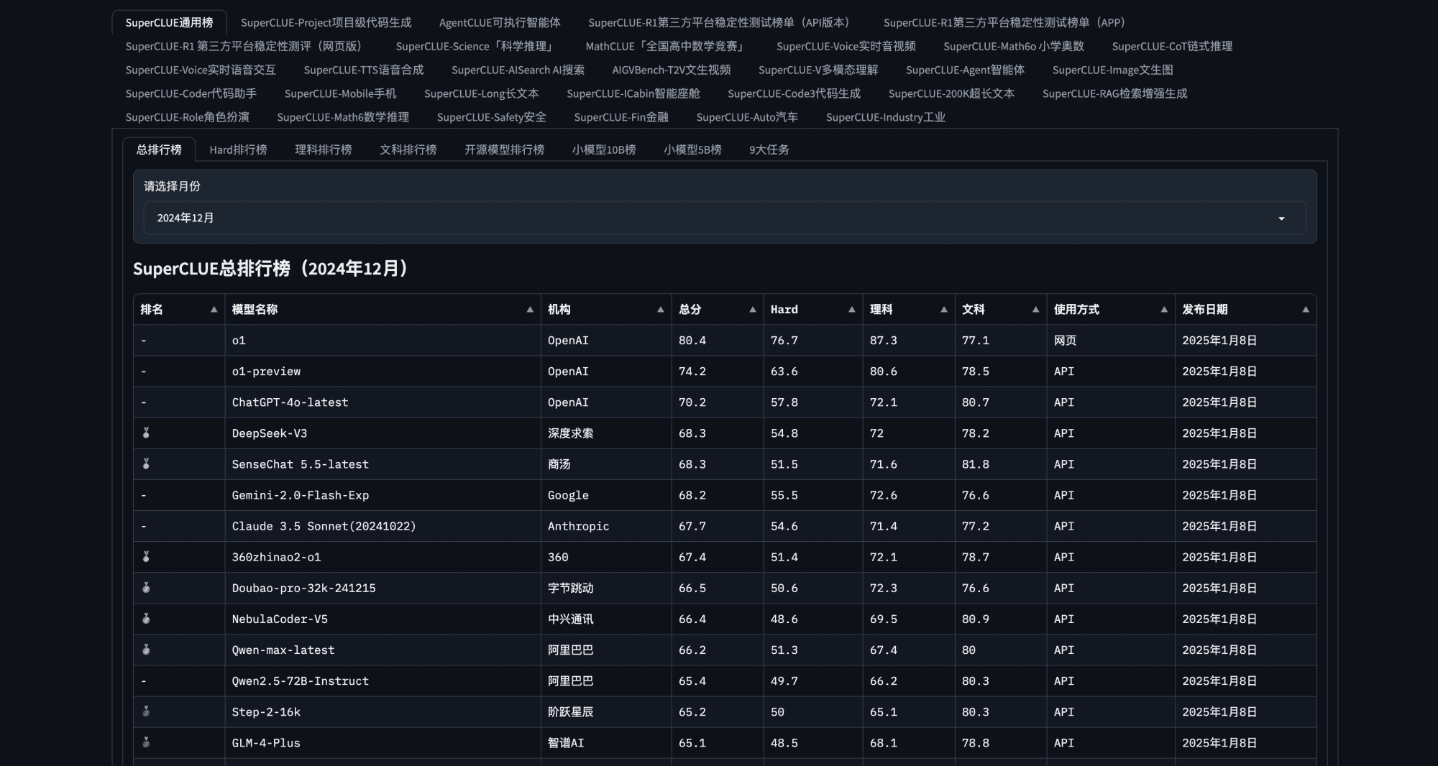Click the o1-preview model name cell
The width and height of the screenshot is (1438, 766).
point(383,372)
